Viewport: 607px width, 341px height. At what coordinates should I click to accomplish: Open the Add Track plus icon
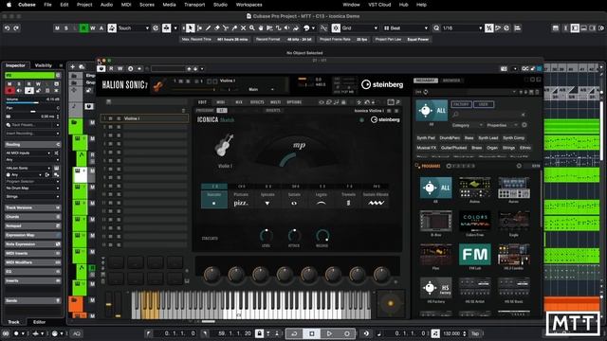point(72,67)
